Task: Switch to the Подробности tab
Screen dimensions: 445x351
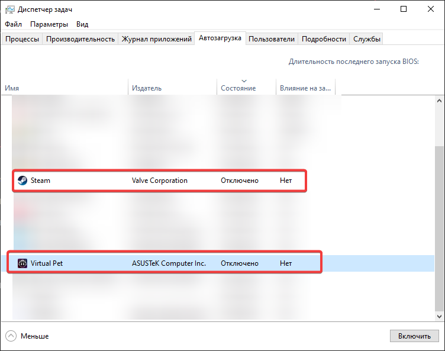Action: click(324, 39)
